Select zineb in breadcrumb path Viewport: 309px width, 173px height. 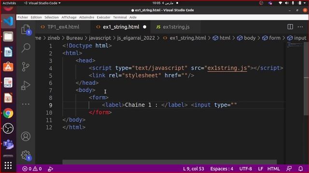tap(54, 38)
